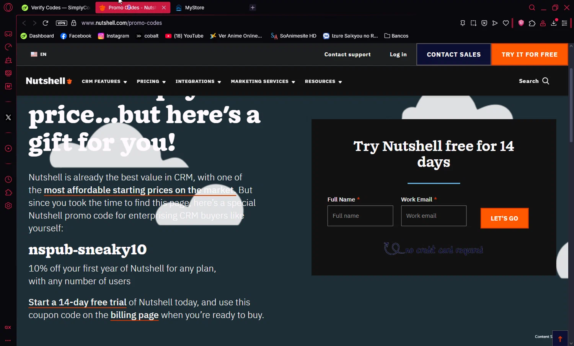Open the Opera GX main menu logo
Image resolution: width=574 pixels, height=346 pixels.
tap(8, 7)
